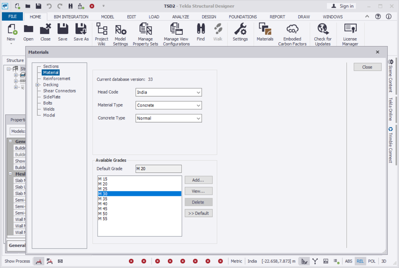Select Sections in the materials tree
Image resolution: width=399 pixels, height=268 pixels.
click(51, 66)
